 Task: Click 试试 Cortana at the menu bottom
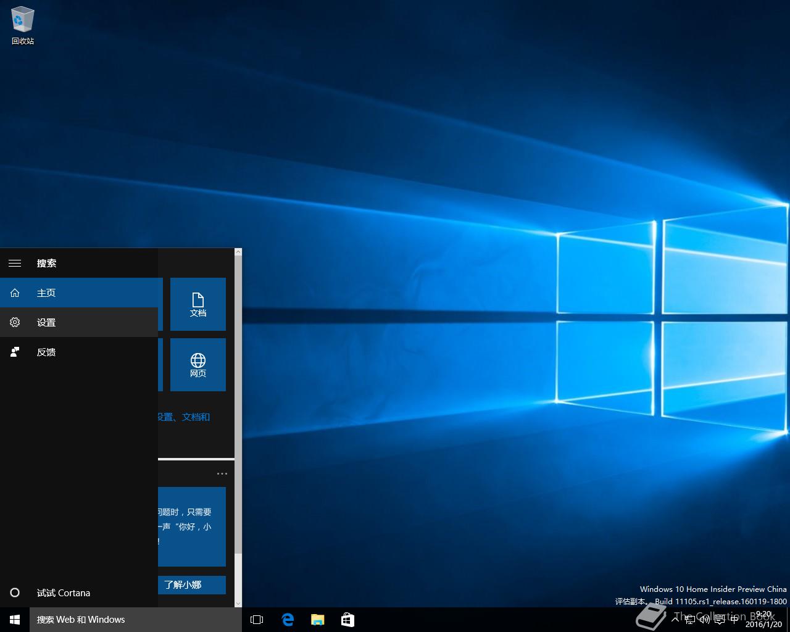[x=63, y=592]
